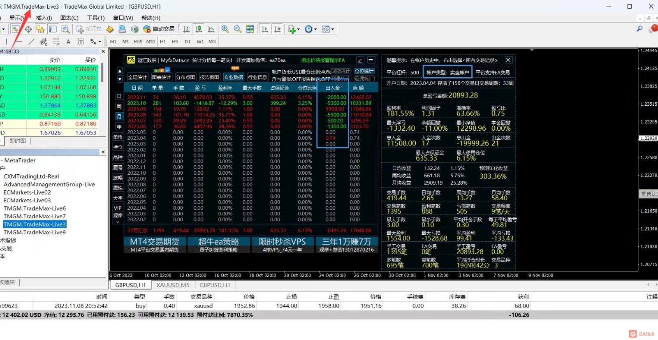
Task: Switch chart to candlesticks icon
Action: pos(199,29)
